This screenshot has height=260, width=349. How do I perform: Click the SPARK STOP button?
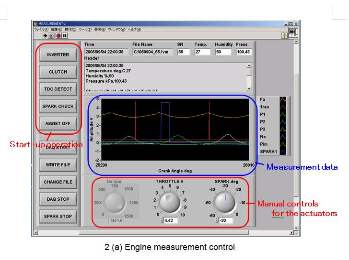[x=58, y=217]
